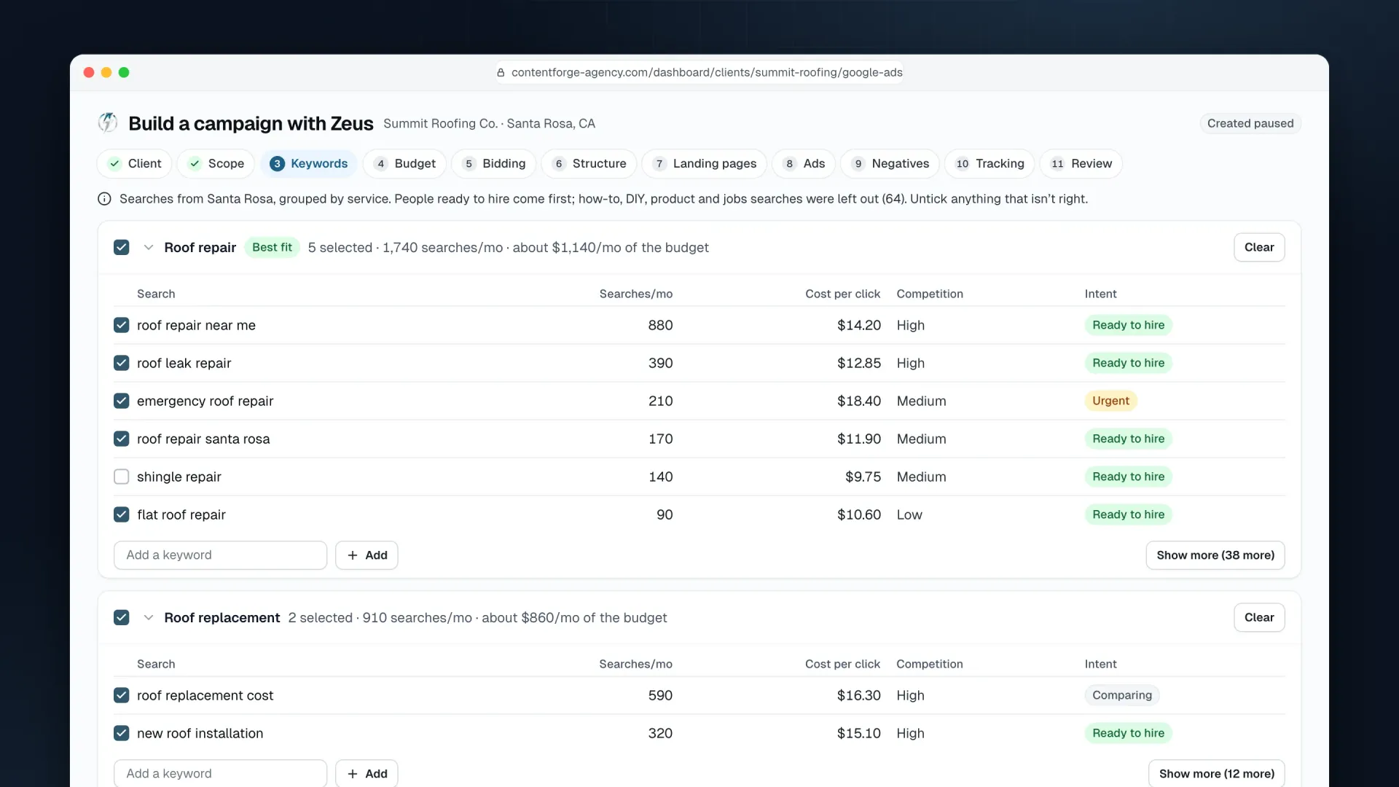Click the 'Comparing' intent tag

click(1122, 695)
